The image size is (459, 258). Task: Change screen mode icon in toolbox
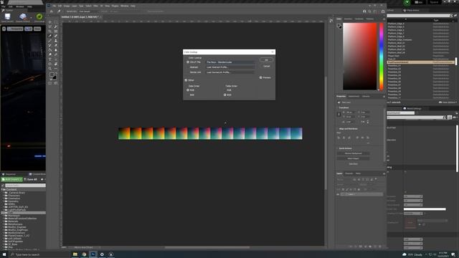tap(56, 83)
